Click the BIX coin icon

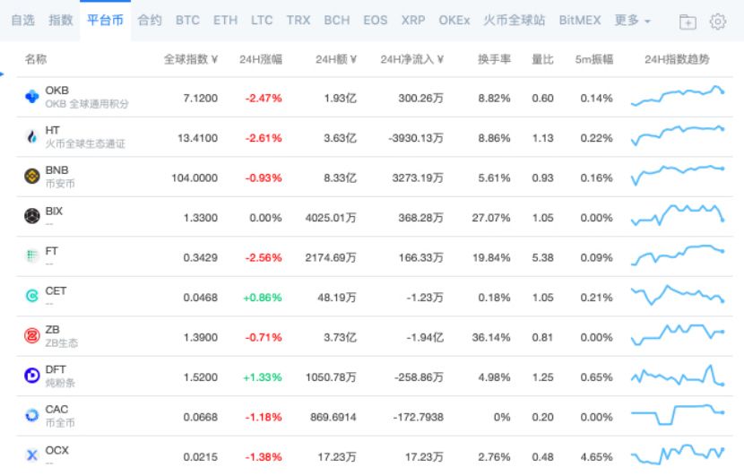(x=31, y=216)
